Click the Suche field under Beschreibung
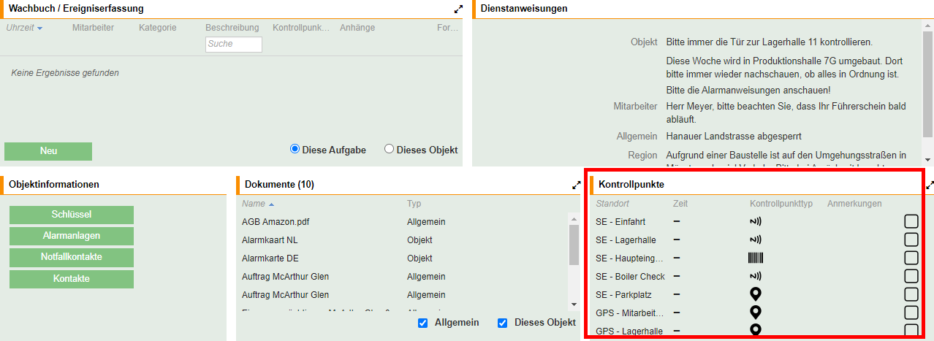934x341 pixels. 233,44
